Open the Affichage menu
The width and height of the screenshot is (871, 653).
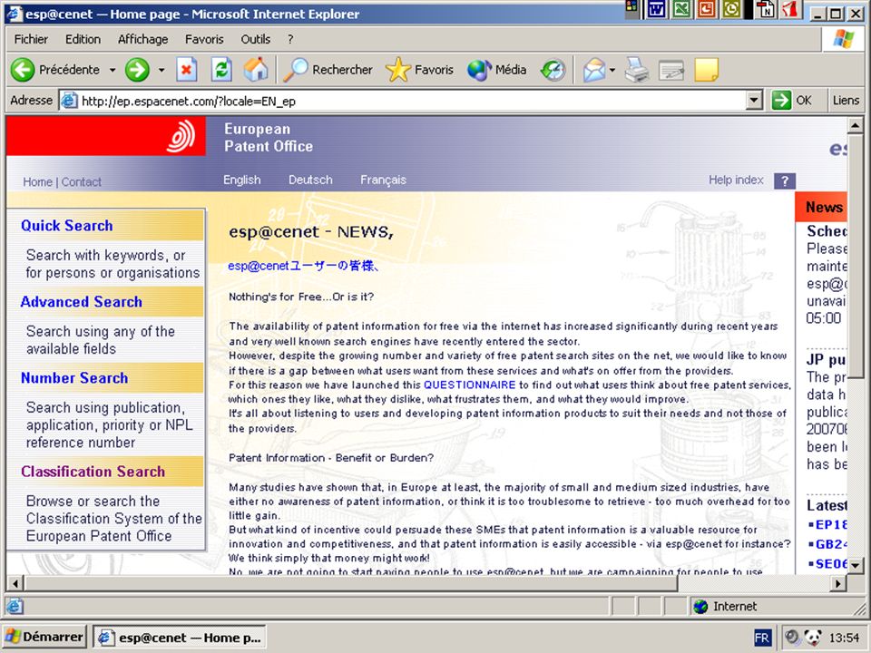coord(142,39)
